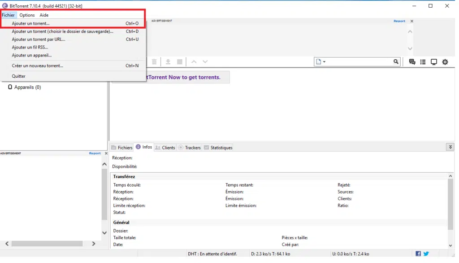Click the BitTorrent logo in title bar

[x=4, y=6]
